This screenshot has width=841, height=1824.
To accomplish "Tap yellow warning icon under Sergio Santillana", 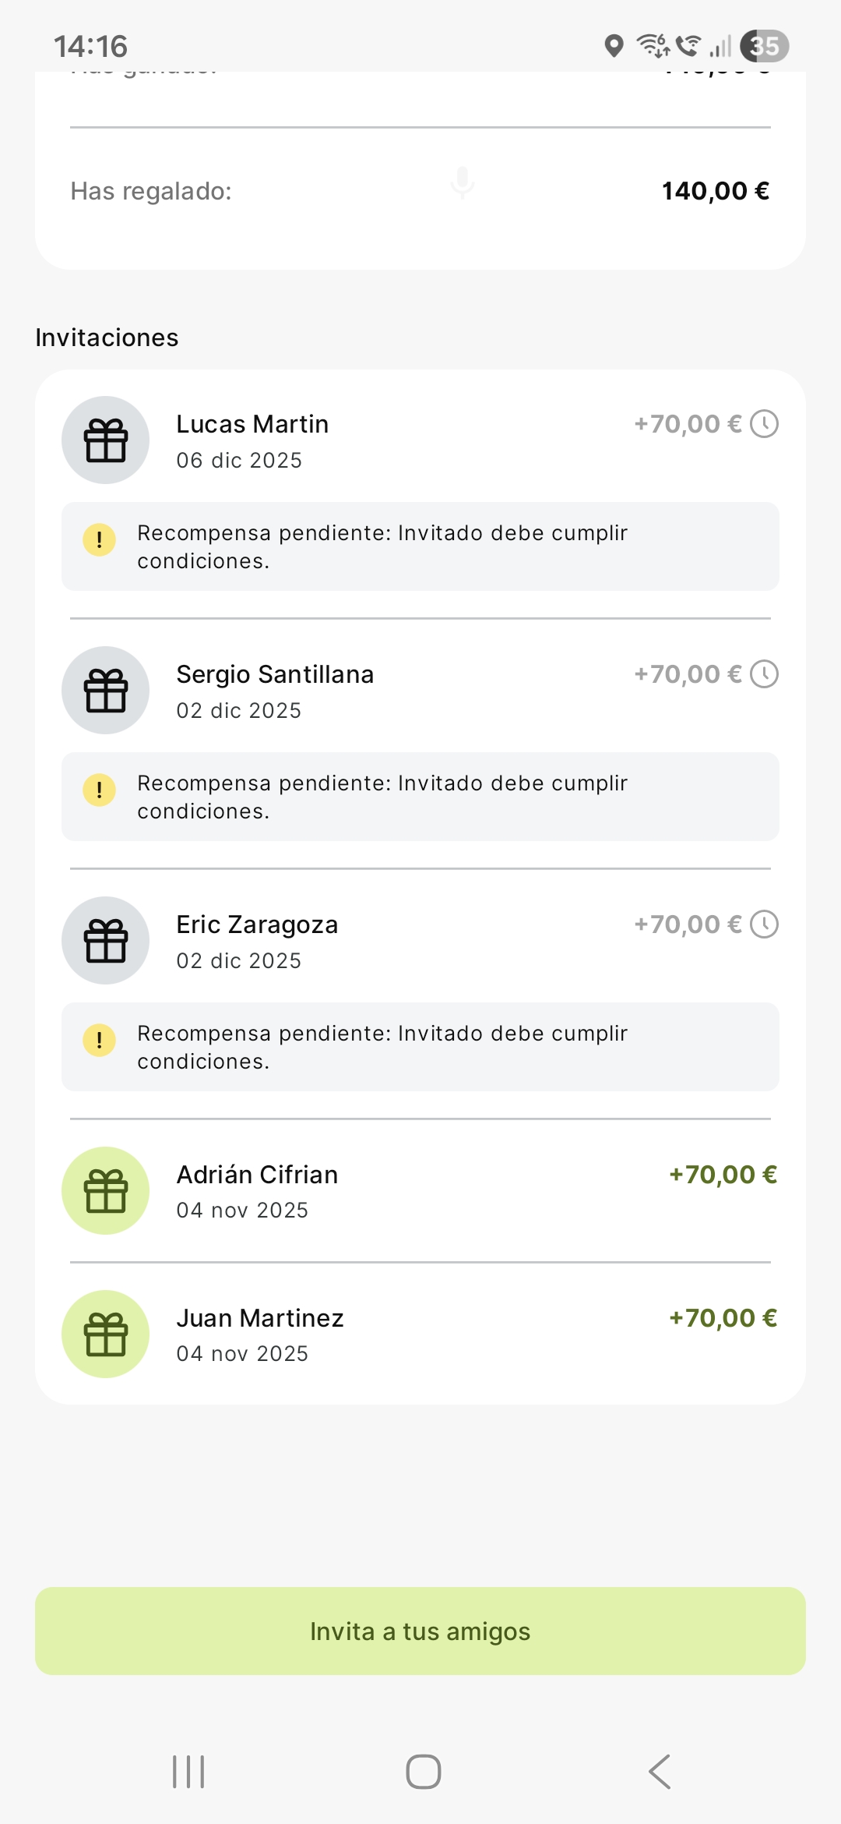I will 100,790.
